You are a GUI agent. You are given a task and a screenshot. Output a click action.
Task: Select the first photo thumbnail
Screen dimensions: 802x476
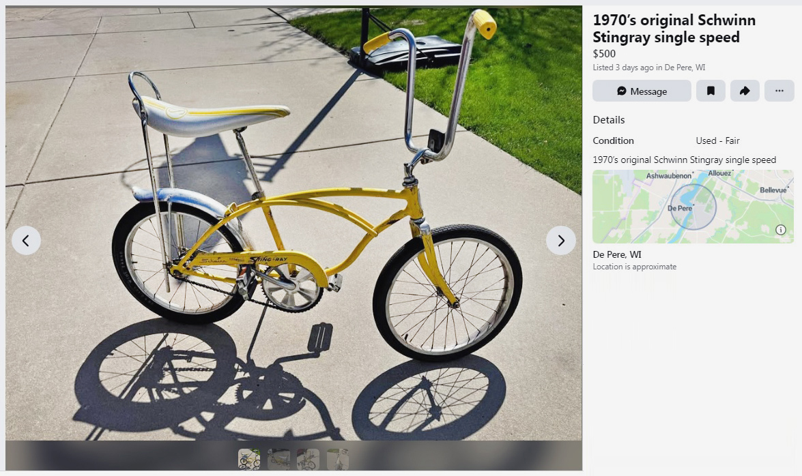249,459
